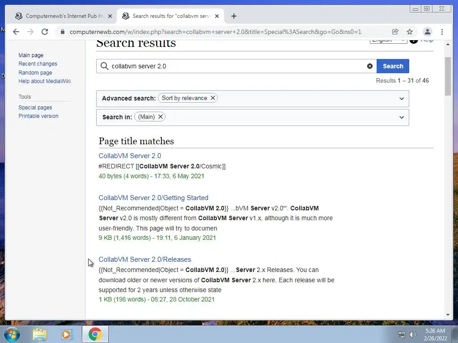Share this page via share icon
The height and width of the screenshot is (343, 458).
tap(395, 32)
